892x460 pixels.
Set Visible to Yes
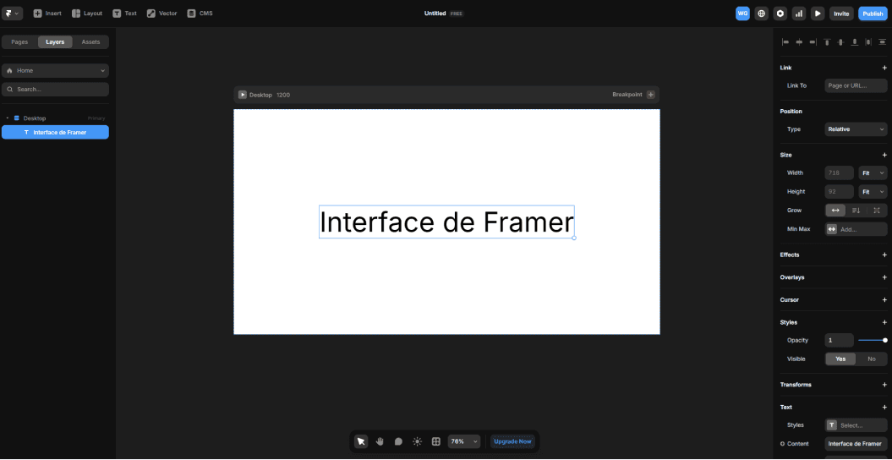point(840,359)
